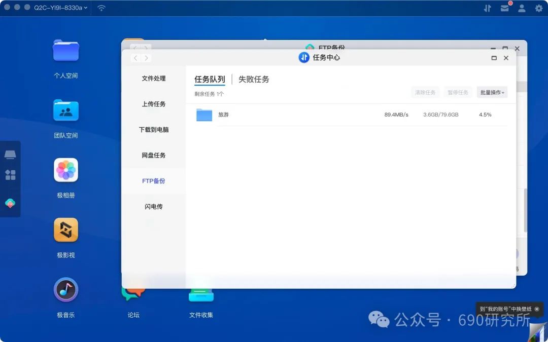Select 闪电传 in the sidebar
The width and height of the screenshot is (548, 342).
(x=153, y=207)
